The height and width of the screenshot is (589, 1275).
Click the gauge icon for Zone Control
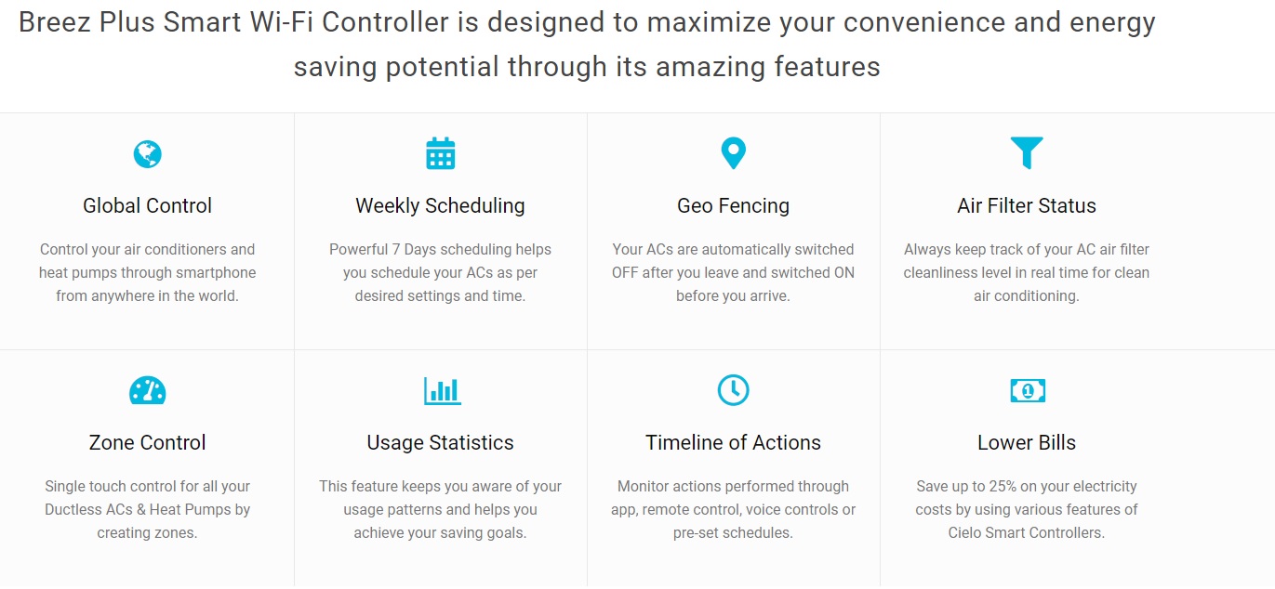[x=147, y=390]
